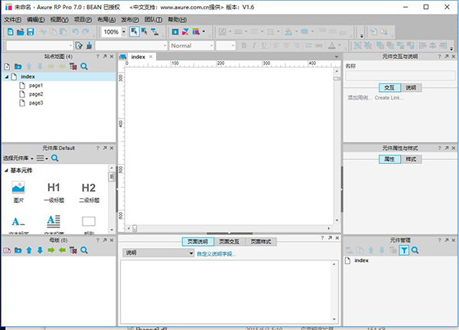Open the View menu

tap(59, 20)
